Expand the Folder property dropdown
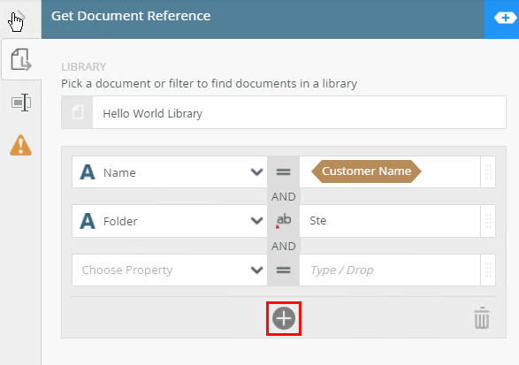Viewport: 519px width, 365px height. pyautogui.click(x=256, y=220)
